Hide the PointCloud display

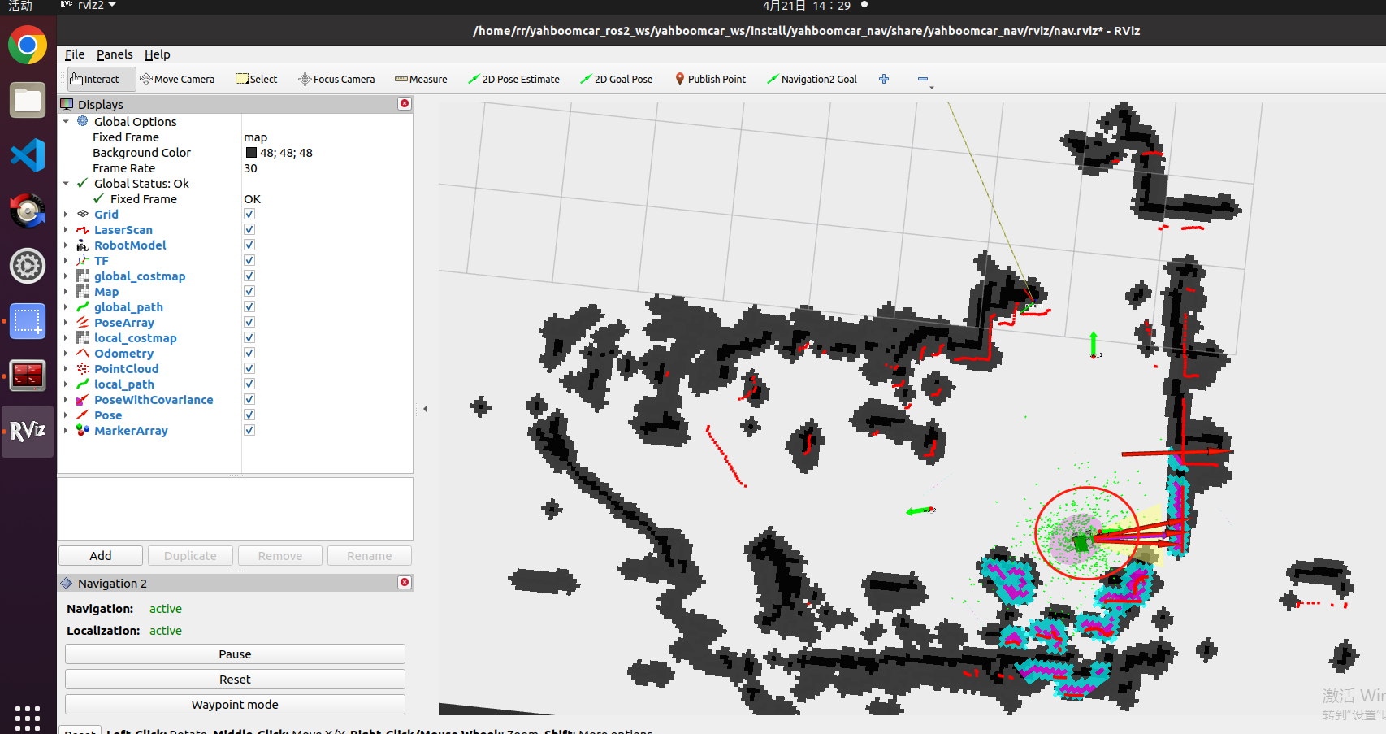pos(249,368)
